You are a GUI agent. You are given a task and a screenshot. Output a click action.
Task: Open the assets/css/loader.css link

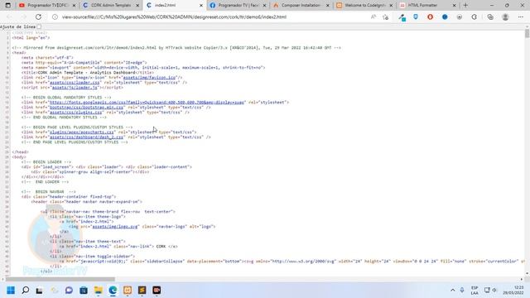click(75, 83)
